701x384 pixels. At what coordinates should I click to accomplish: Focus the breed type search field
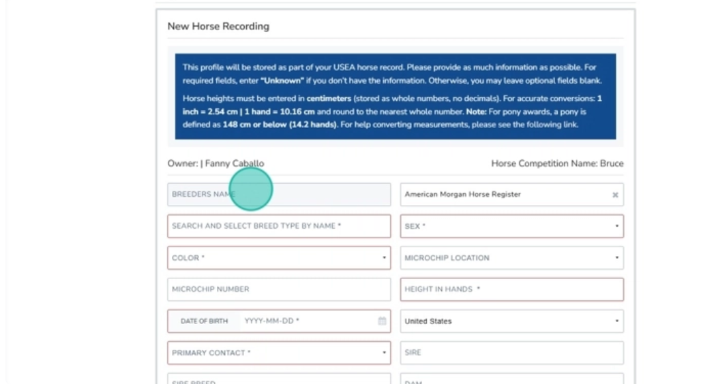tap(279, 226)
